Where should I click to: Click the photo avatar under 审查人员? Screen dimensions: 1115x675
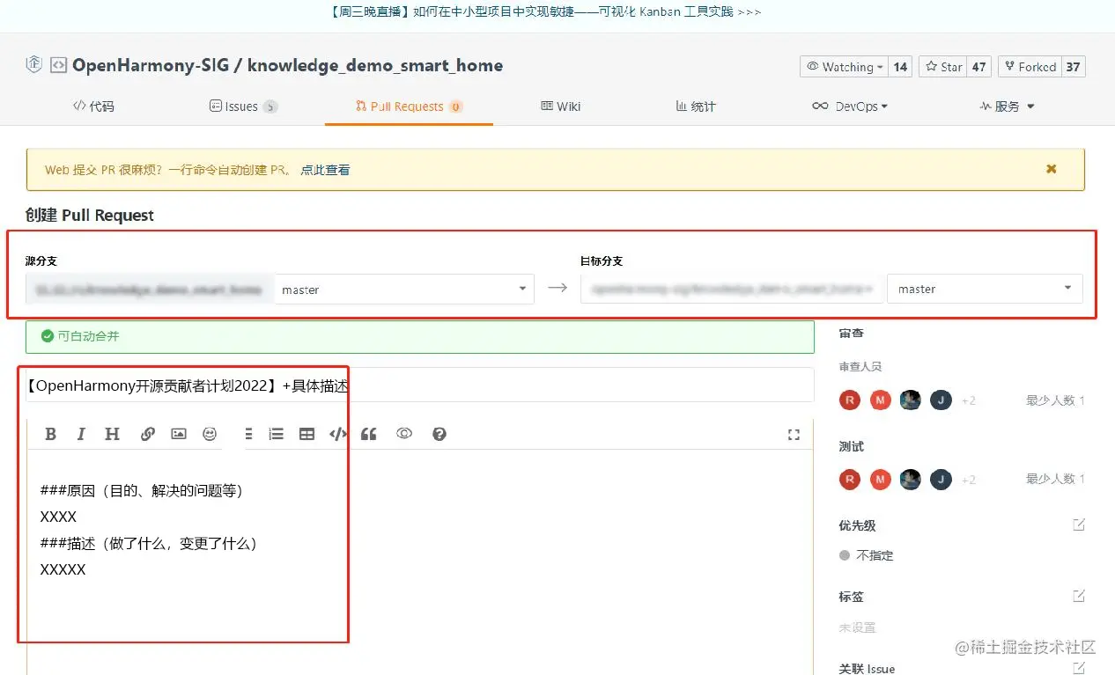(x=911, y=400)
